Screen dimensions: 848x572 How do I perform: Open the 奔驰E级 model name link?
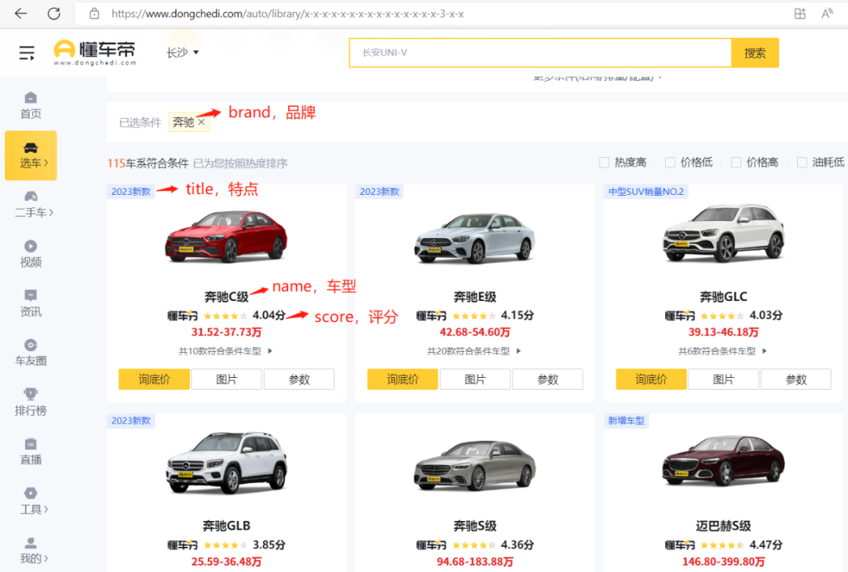[475, 297]
